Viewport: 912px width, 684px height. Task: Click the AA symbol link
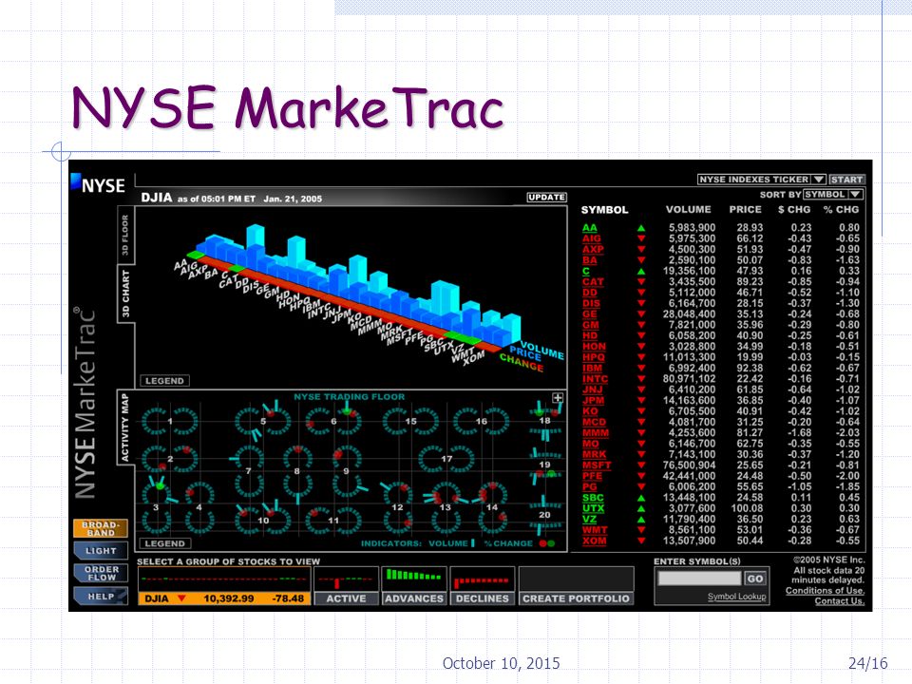(x=589, y=228)
